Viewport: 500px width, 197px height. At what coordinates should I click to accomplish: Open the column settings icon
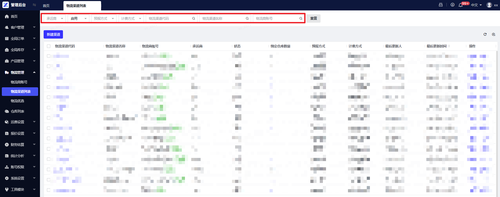493,34
